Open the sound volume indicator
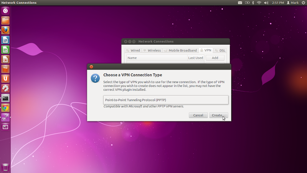The width and height of the screenshot is (307, 173). (x=266, y=3)
